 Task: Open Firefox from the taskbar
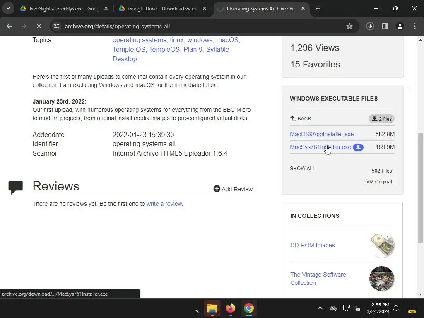tap(230, 308)
